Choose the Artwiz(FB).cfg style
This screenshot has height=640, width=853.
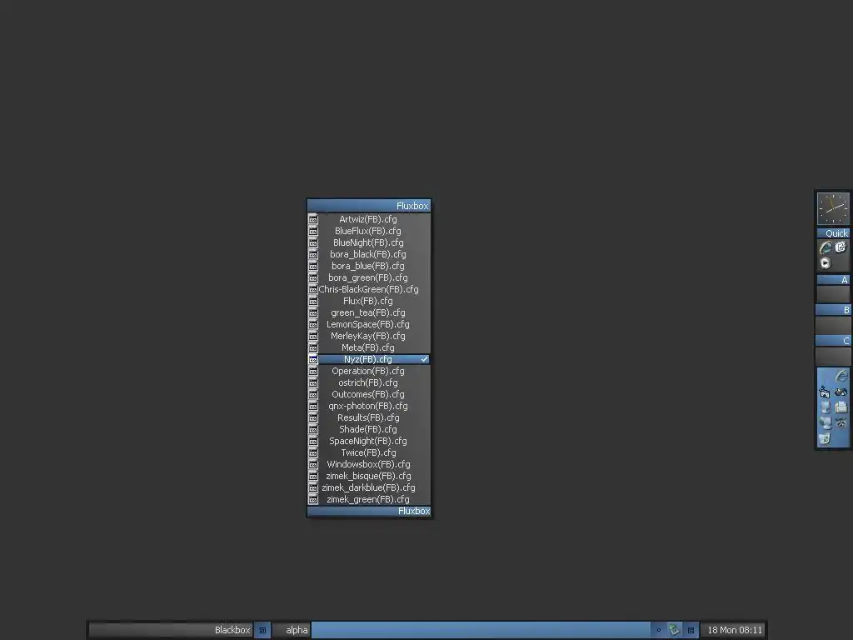368,219
